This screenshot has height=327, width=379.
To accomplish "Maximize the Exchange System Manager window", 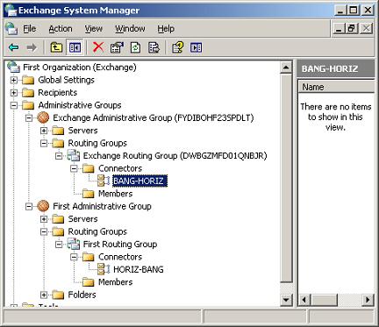I will coord(354,11).
